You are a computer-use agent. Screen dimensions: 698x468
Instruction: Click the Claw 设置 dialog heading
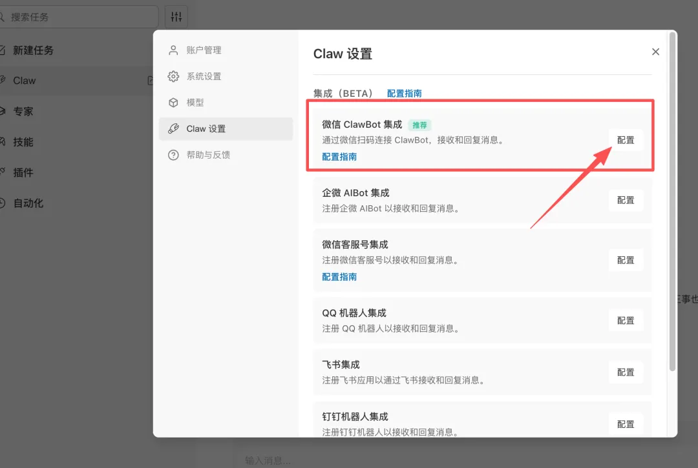[343, 54]
